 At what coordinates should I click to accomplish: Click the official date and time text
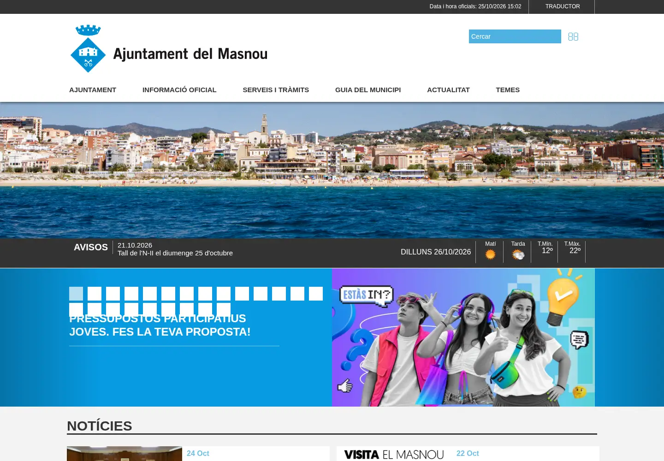(475, 6)
